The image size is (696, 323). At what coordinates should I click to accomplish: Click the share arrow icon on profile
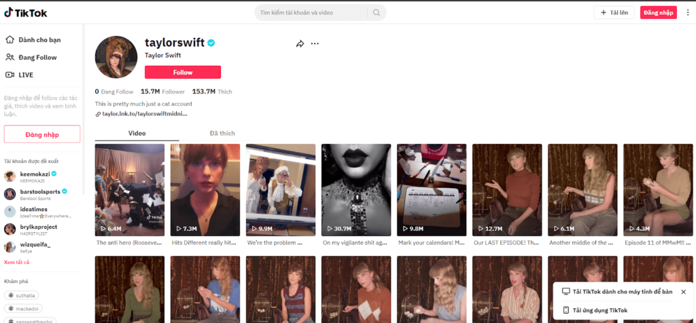pos(300,43)
